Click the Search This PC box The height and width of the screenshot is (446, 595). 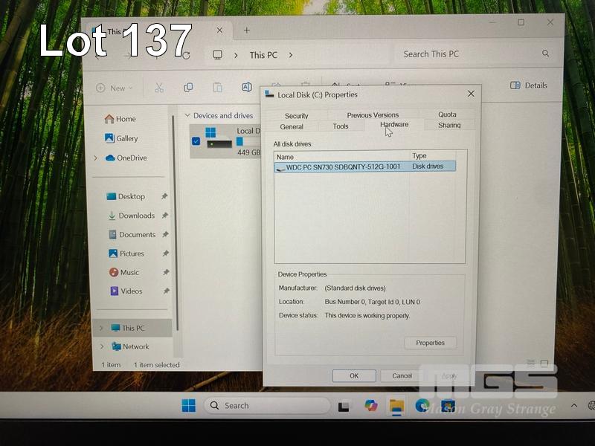coord(476,54)
